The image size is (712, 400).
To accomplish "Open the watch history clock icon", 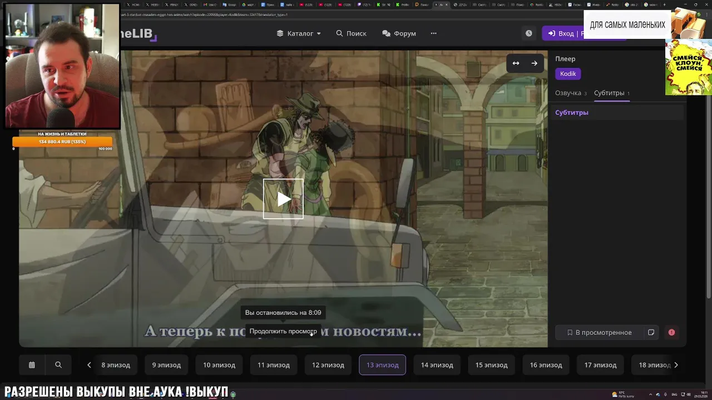I will coord(528,33).
